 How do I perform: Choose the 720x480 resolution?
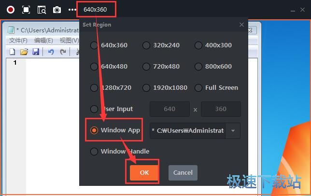146,67
